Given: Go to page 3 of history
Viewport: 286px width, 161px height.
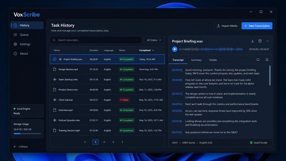Looking at the screenshot, I should [113, 142].
